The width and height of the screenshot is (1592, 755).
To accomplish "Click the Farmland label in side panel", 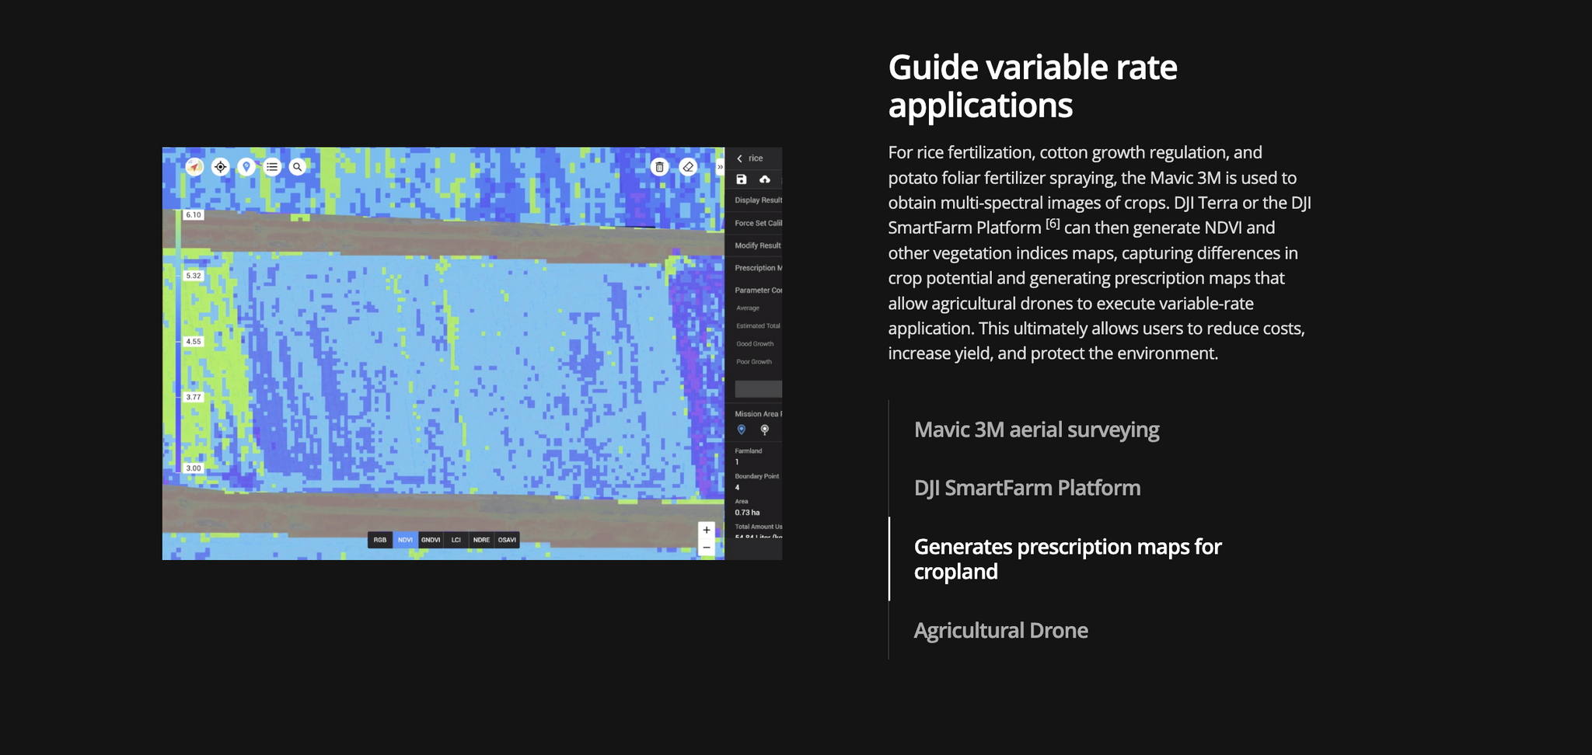I will [x=749, y=451].
